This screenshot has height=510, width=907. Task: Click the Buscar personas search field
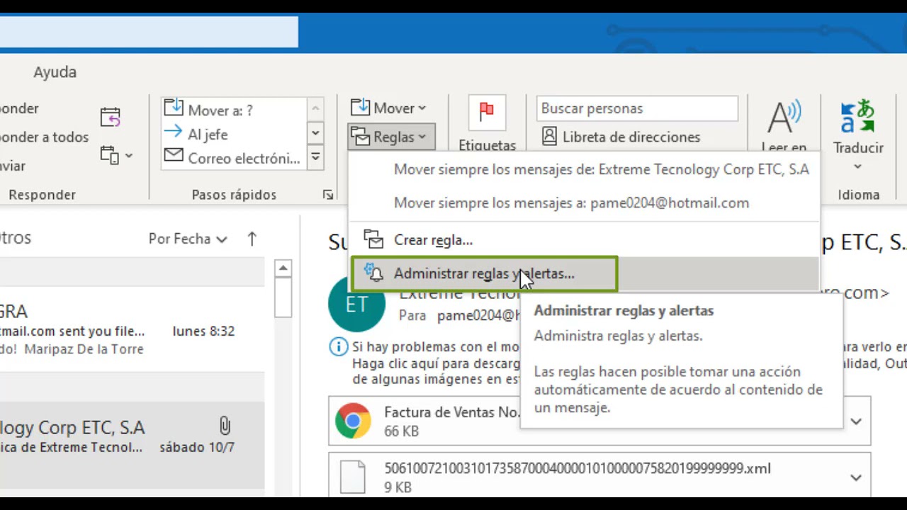pyautogui.click(x=637, y=108)
